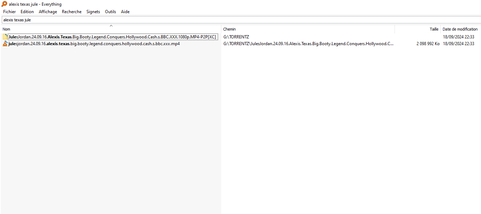This screenshot has height=214, width=481.
Task: Select the file result ending in .mp4
Action: pos(94,44)
